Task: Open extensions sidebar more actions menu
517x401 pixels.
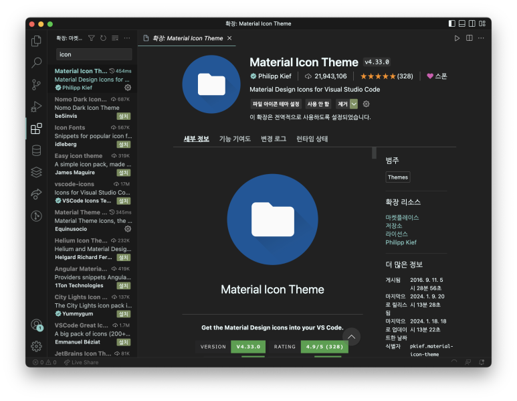Action: click(127, 38)
